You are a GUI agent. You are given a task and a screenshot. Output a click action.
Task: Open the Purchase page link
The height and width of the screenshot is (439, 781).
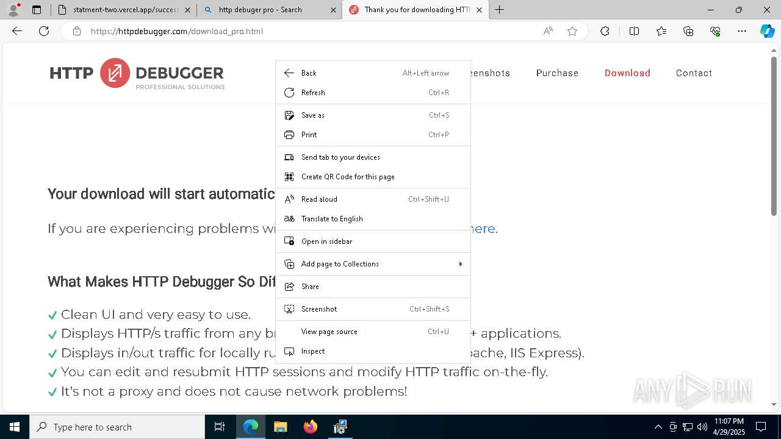pyautogui.click(x=557, y=73)
